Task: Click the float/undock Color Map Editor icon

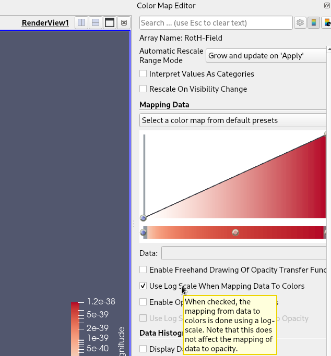Action: [x=327, y=6]
